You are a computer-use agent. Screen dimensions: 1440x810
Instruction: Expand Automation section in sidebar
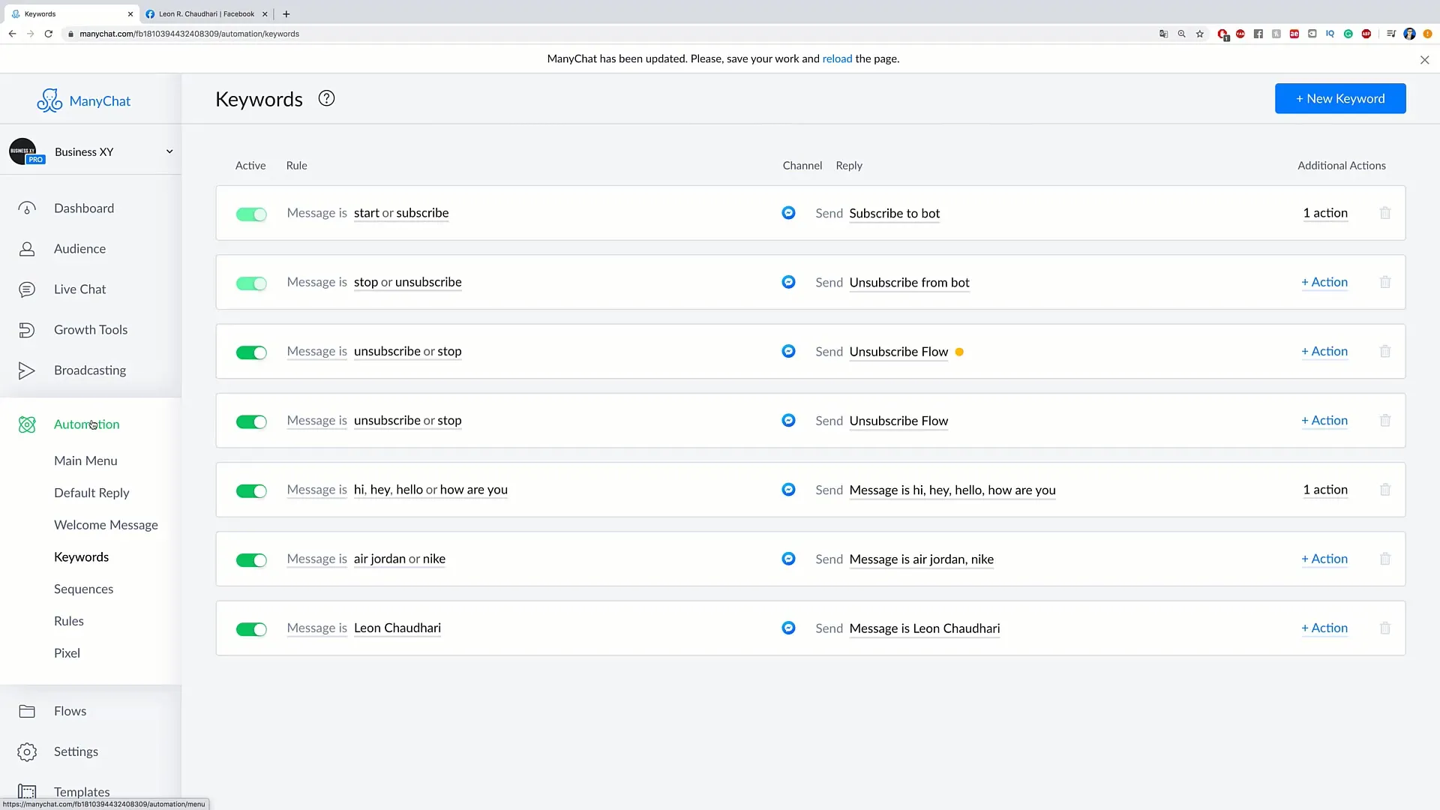coord(86,423)
